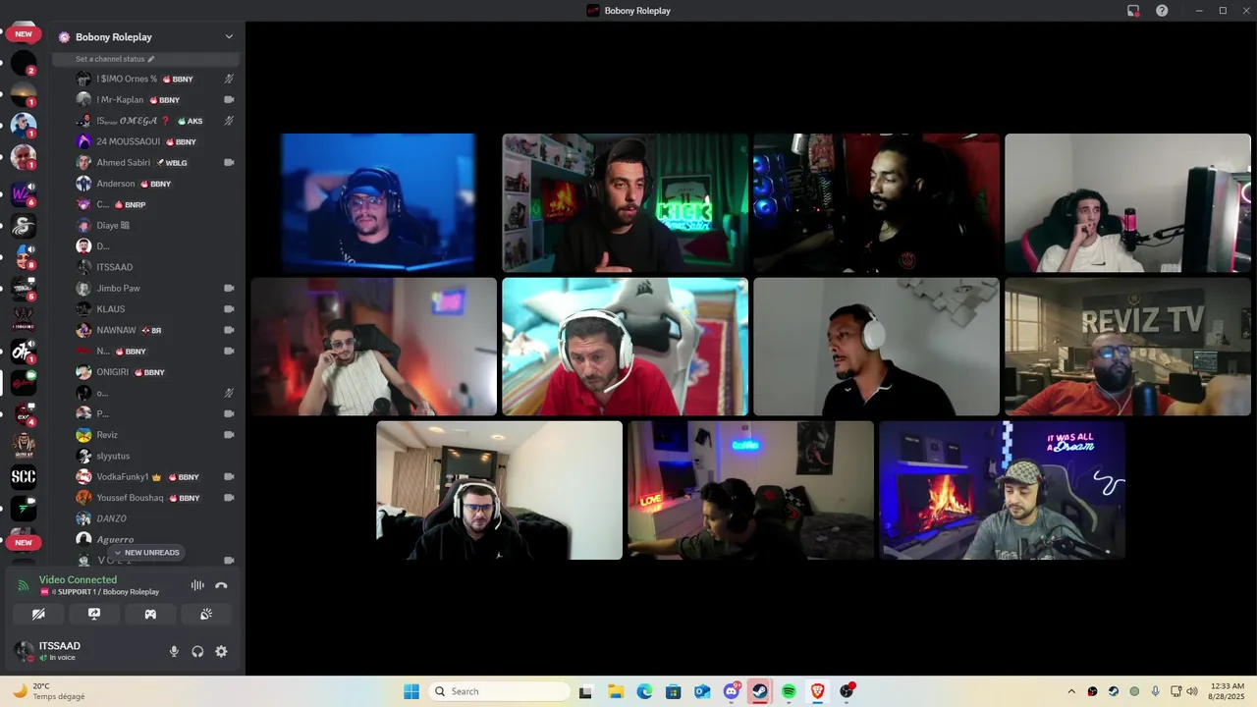This screenshot has width=1257, height=707.
Task: Focus the KICK neon sign video tile
Action: point(625,203)
